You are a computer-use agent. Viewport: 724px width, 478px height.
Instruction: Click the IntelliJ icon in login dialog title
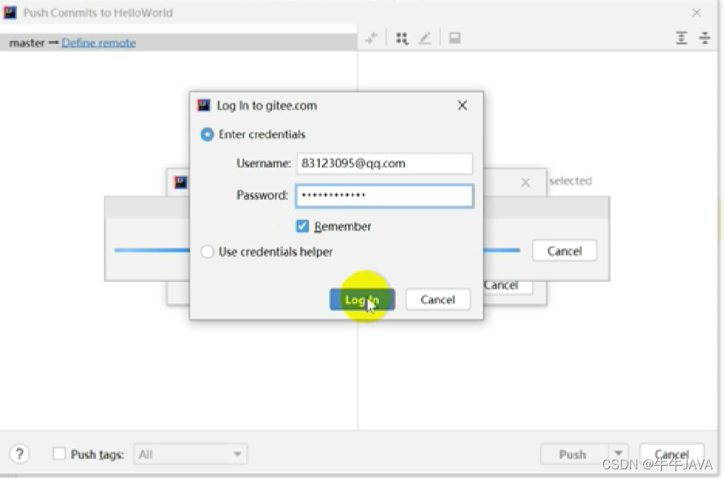pyautogui.click(x=204, y=105)
